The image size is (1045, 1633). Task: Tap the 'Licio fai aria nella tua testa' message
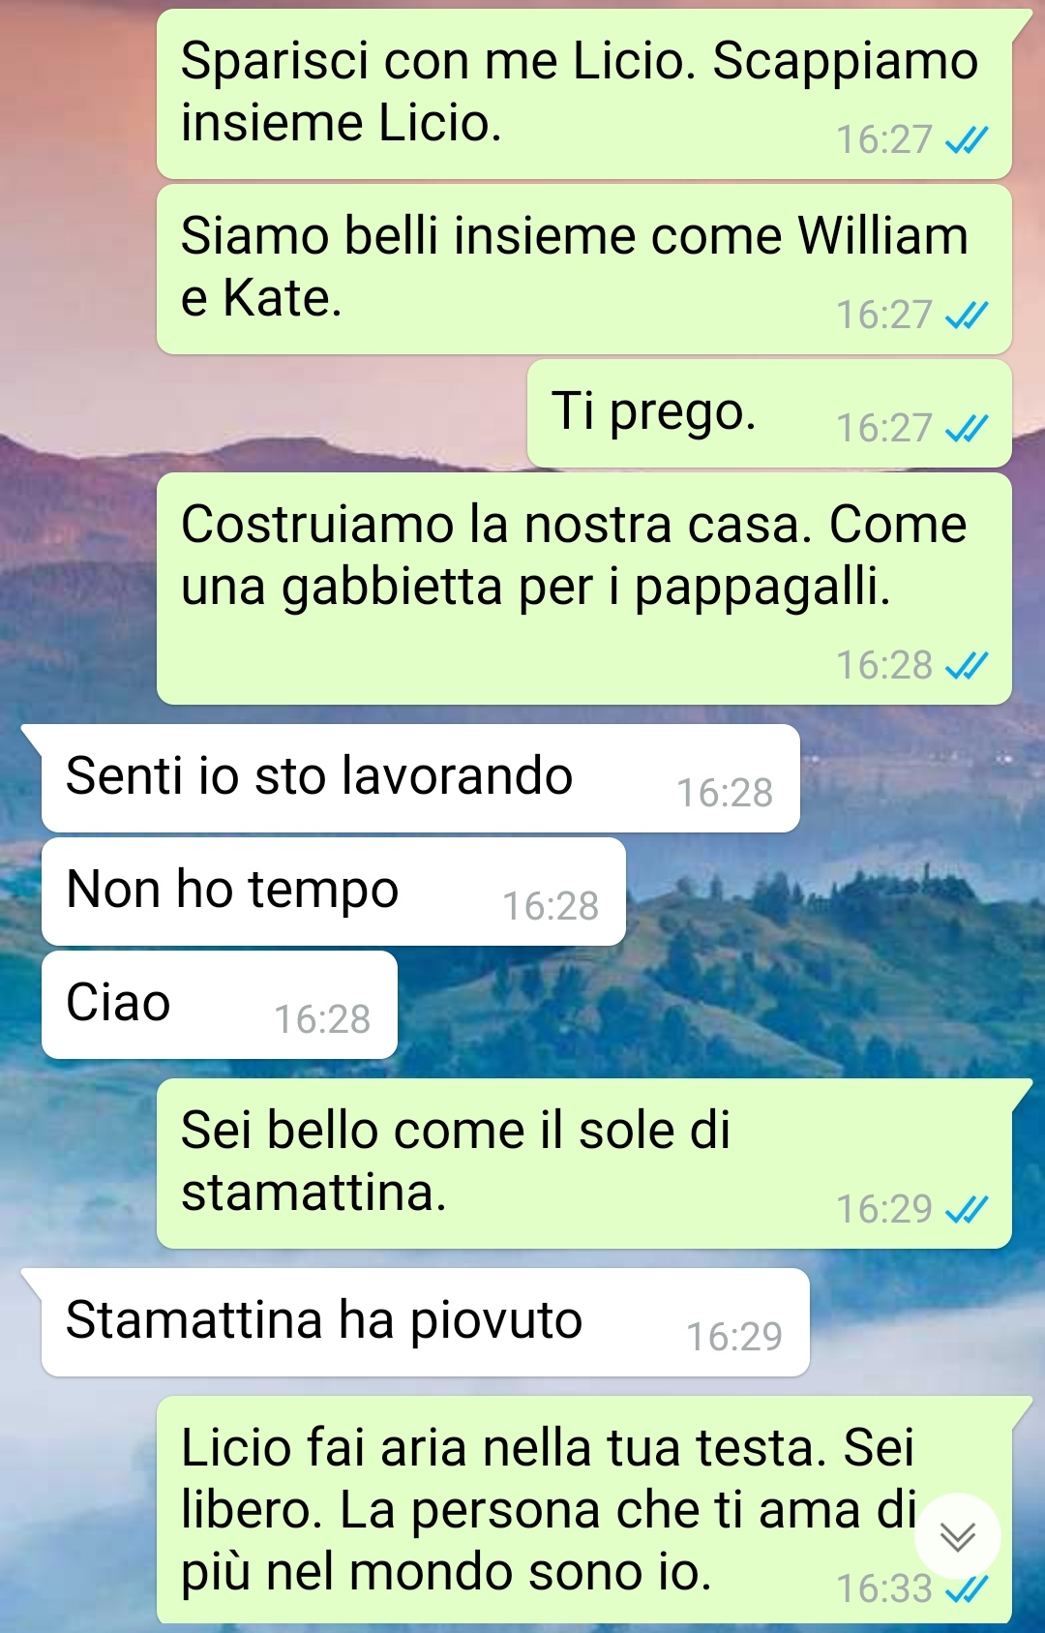tap(584, 1510)
